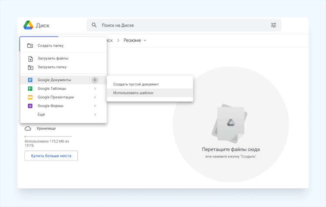Open search filter options icon
Image resolution: width=326 pixels, height=207 pixels.
tap(273, 25)
